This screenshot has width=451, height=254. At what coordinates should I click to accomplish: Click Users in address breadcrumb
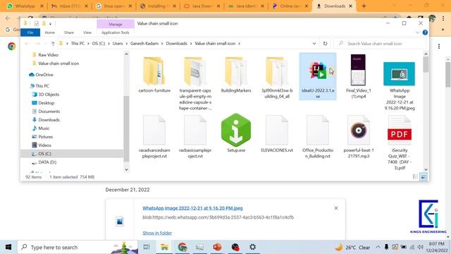pos(118,44)
